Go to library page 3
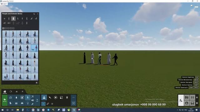The image size is (200, 112). click(8, 28)
